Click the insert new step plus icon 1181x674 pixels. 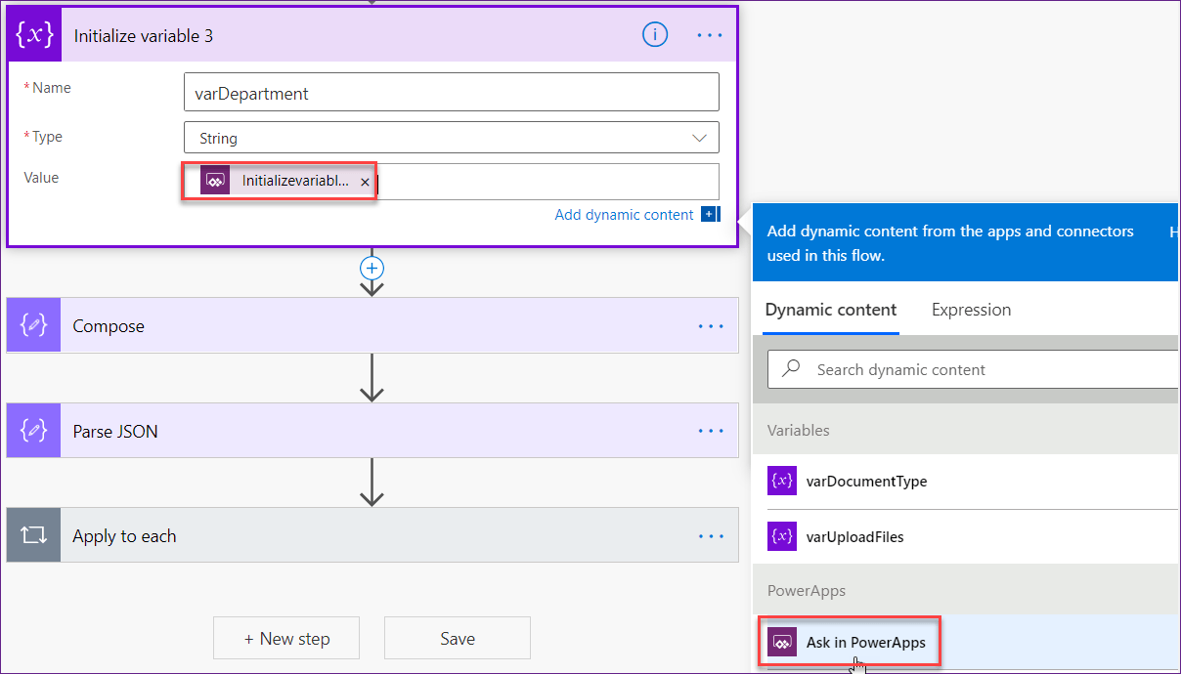372,268
